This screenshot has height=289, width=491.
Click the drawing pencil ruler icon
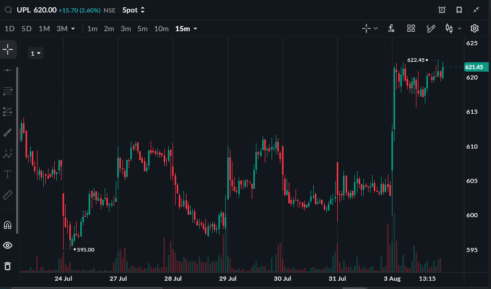pos(431,29)
